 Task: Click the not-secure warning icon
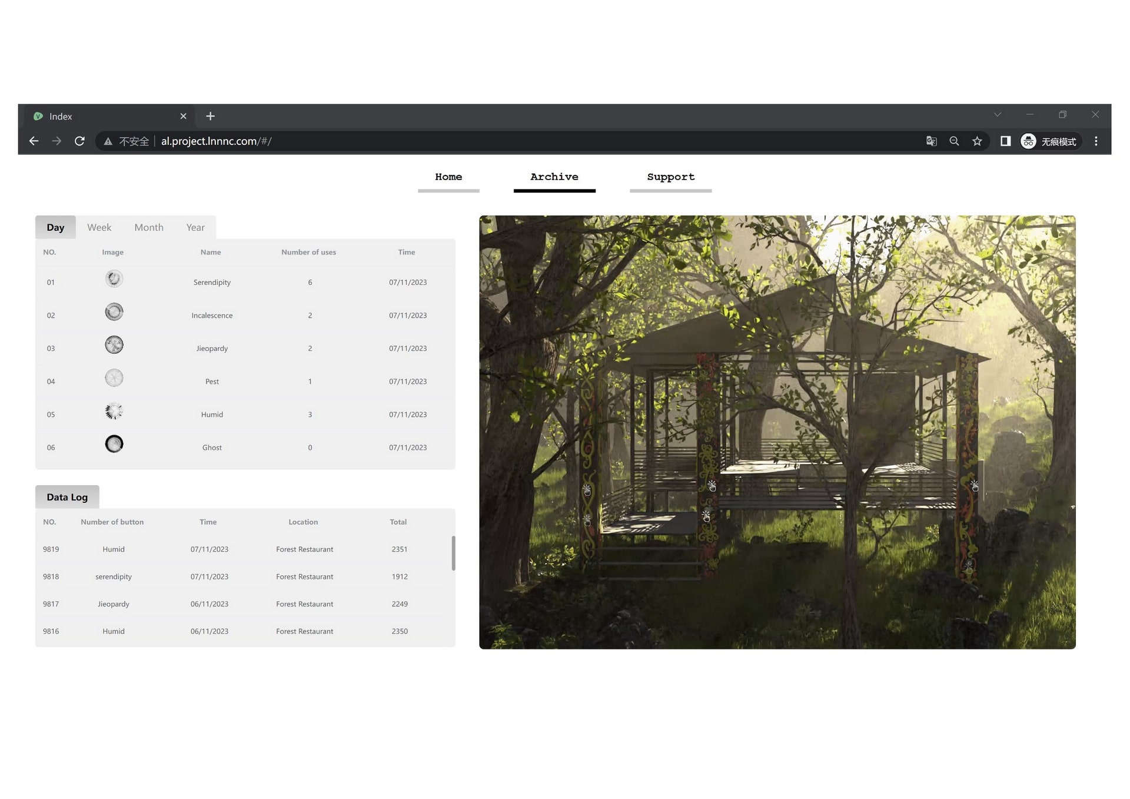click(108, 141)
